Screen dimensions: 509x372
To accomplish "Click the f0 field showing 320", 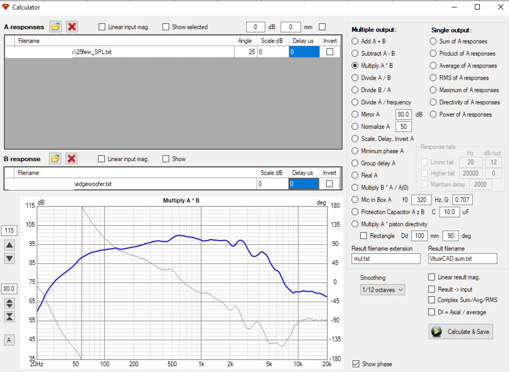I will [x=421, y=200].
